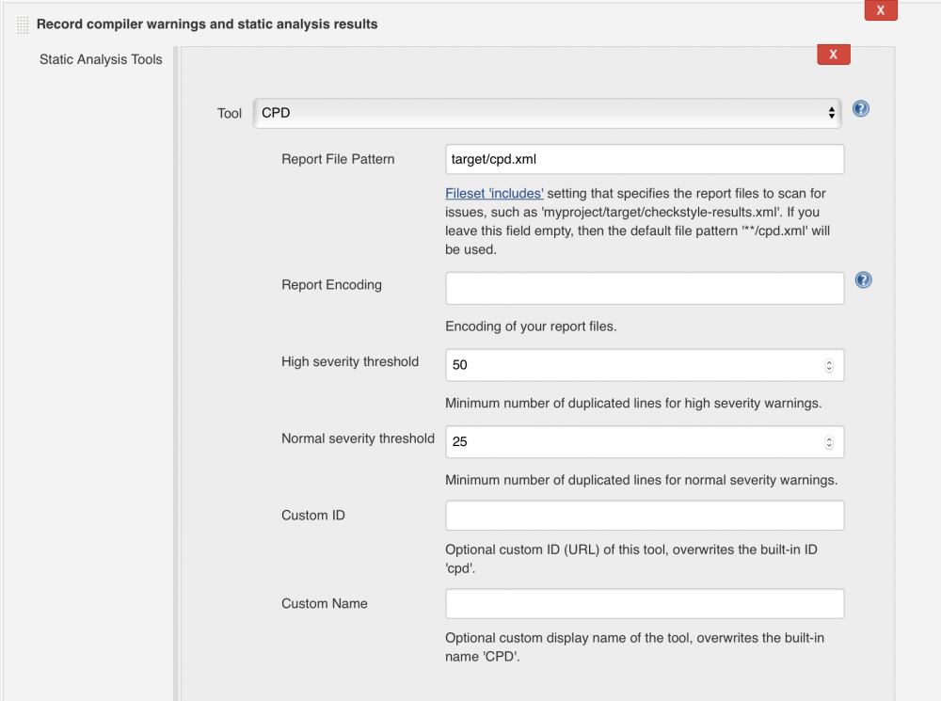This screenshot has height=701, width=941.
Task: Remove the CPD tool configuration
Action: [x=833, y=55]
